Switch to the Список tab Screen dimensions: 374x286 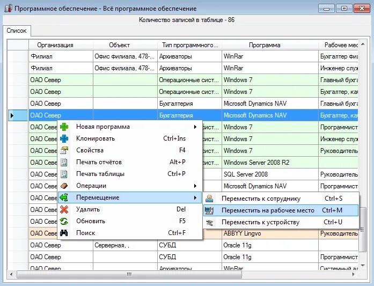pyautogui.click(x=17, y=31)
